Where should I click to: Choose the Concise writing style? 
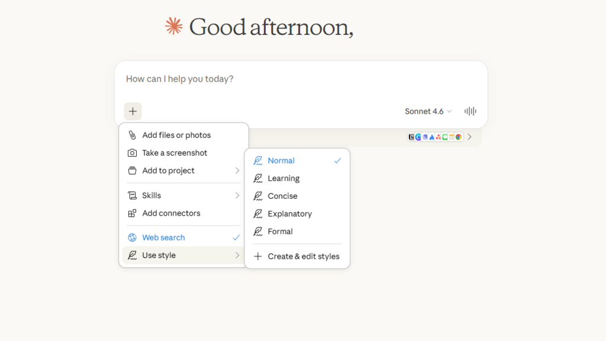282,196
